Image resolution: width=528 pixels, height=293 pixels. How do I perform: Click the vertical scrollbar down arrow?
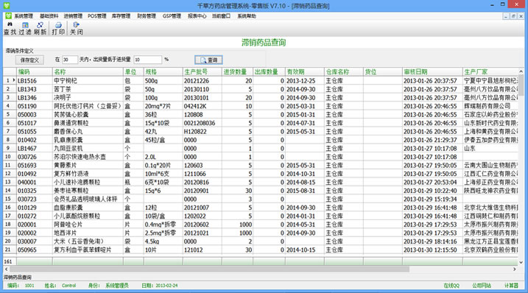tap(521, 262)
